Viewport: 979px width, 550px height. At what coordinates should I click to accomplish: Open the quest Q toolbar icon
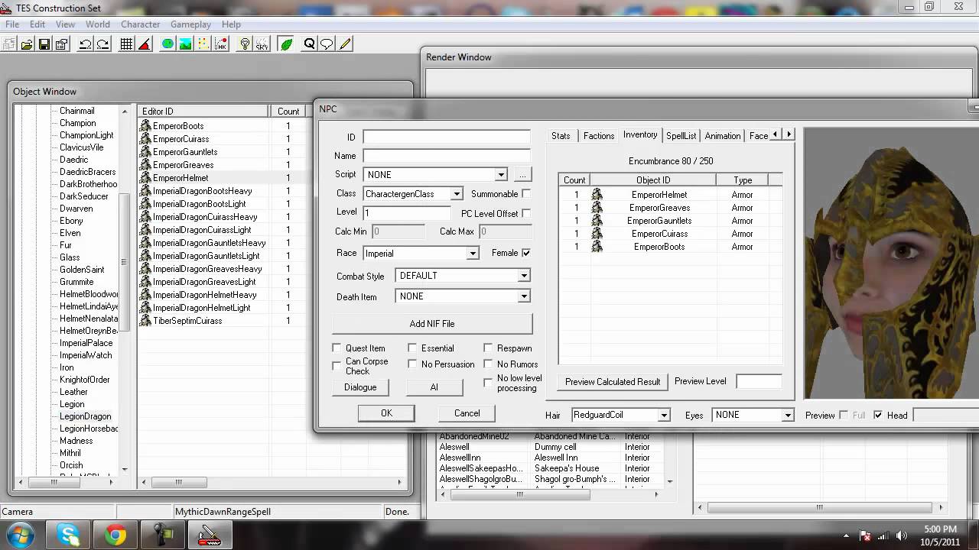(x=309, y=44)
